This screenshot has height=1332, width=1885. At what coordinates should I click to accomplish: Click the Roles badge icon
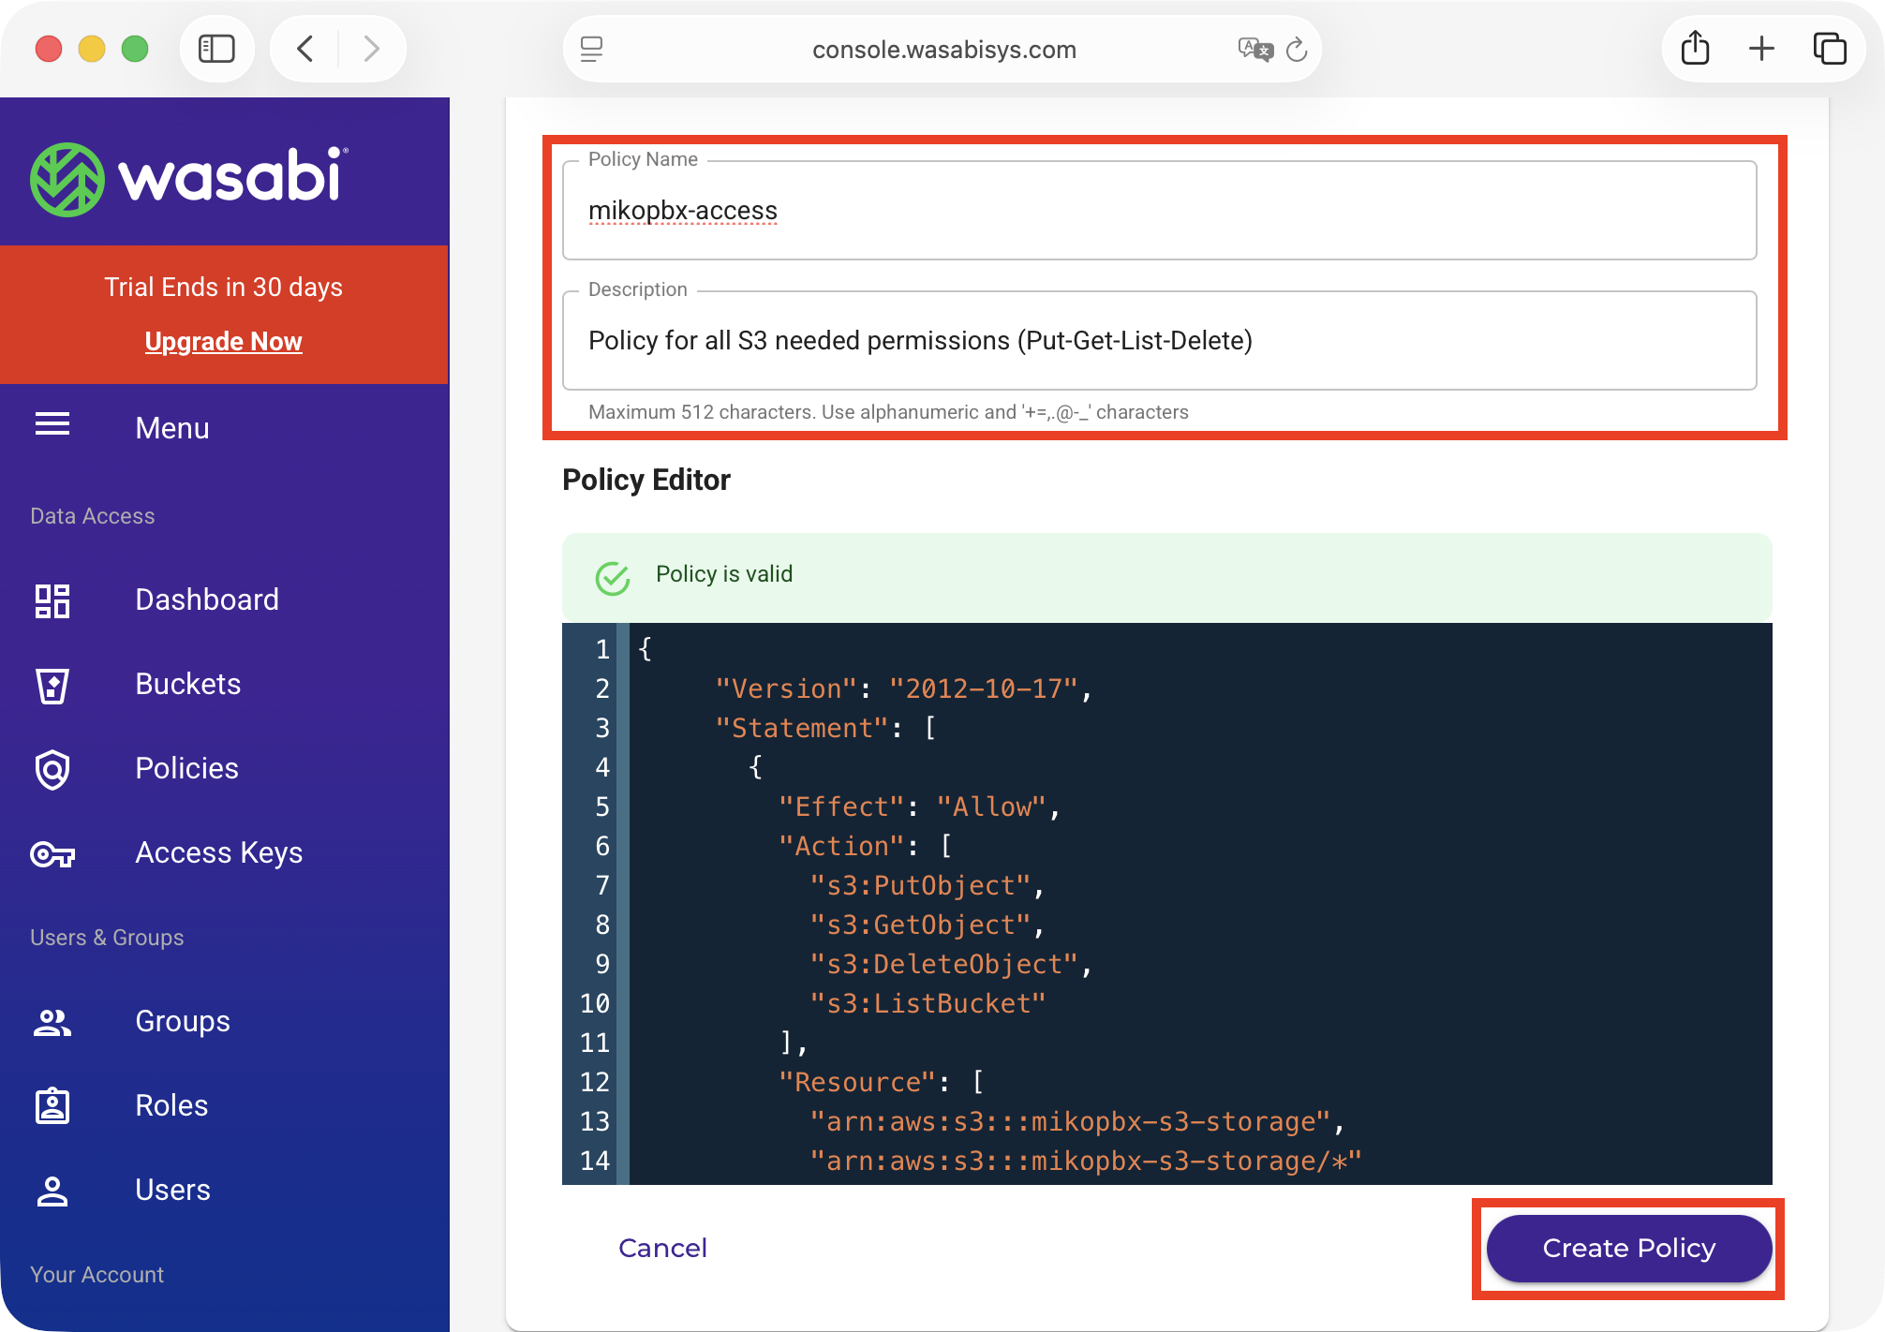52,1106
